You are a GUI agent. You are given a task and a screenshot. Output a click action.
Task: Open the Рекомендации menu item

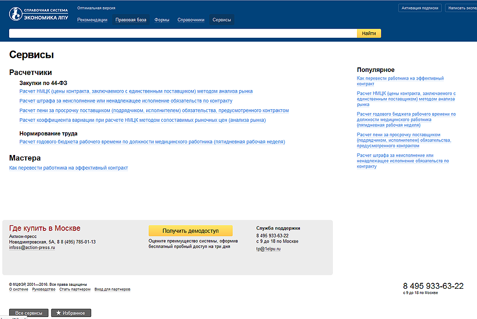coord(92,20)
